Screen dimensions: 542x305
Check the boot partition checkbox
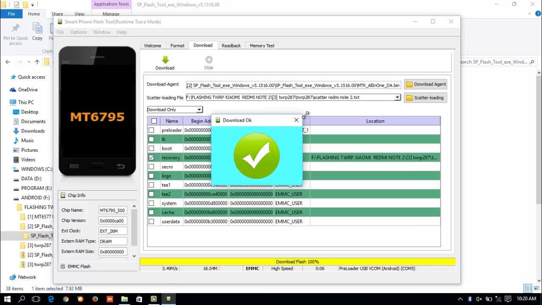click(x=151, y=148)
